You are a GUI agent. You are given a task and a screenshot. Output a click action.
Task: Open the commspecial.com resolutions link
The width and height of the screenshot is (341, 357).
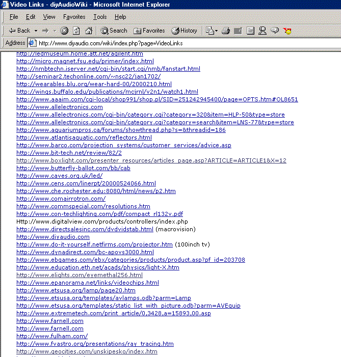(x=83, y=206)
